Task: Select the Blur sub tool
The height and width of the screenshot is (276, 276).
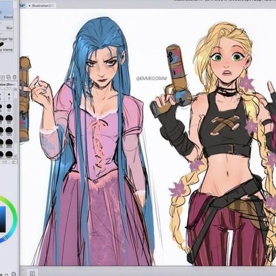Action: (x=7, y=25)
